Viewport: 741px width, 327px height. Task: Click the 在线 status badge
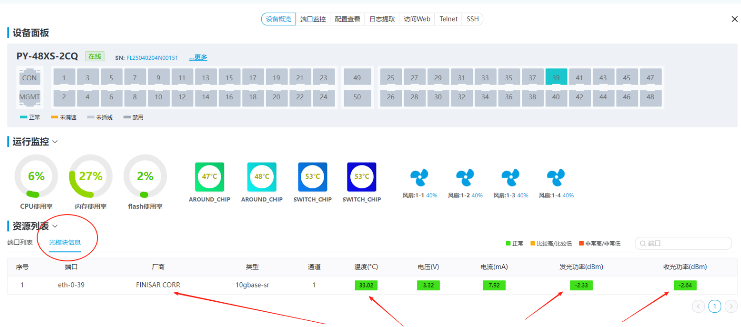pyautogui.click(x=95, y=57)
